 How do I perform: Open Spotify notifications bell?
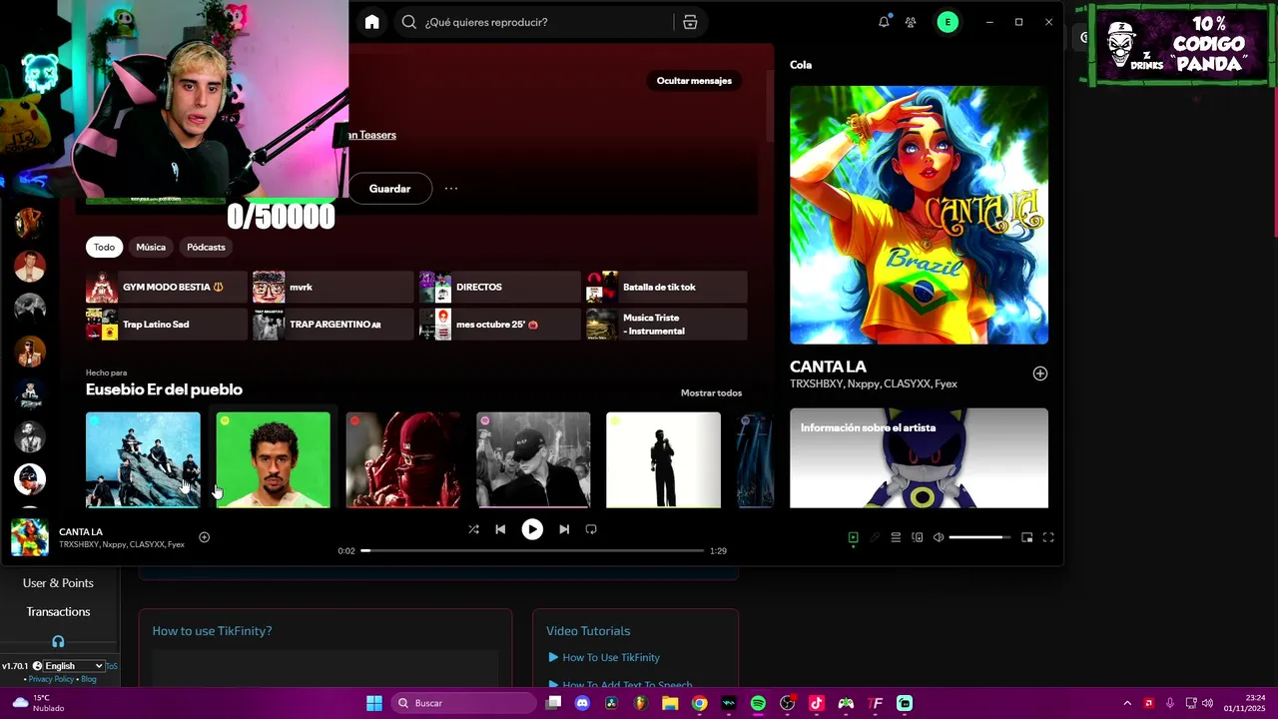(884, 22)
